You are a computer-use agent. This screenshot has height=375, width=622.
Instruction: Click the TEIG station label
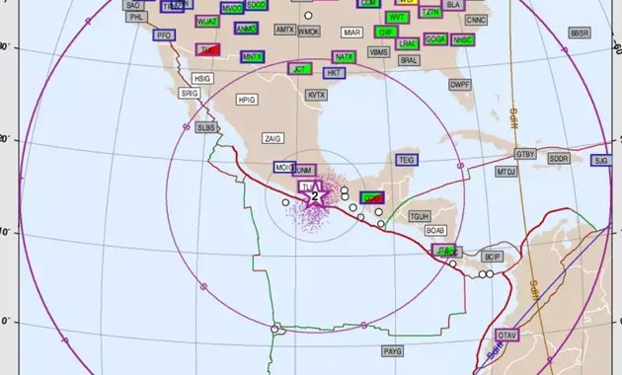[x=407, y=160]
